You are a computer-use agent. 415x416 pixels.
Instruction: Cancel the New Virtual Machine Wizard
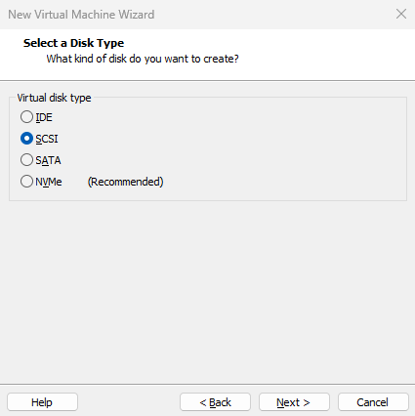(x=373, y=402)
